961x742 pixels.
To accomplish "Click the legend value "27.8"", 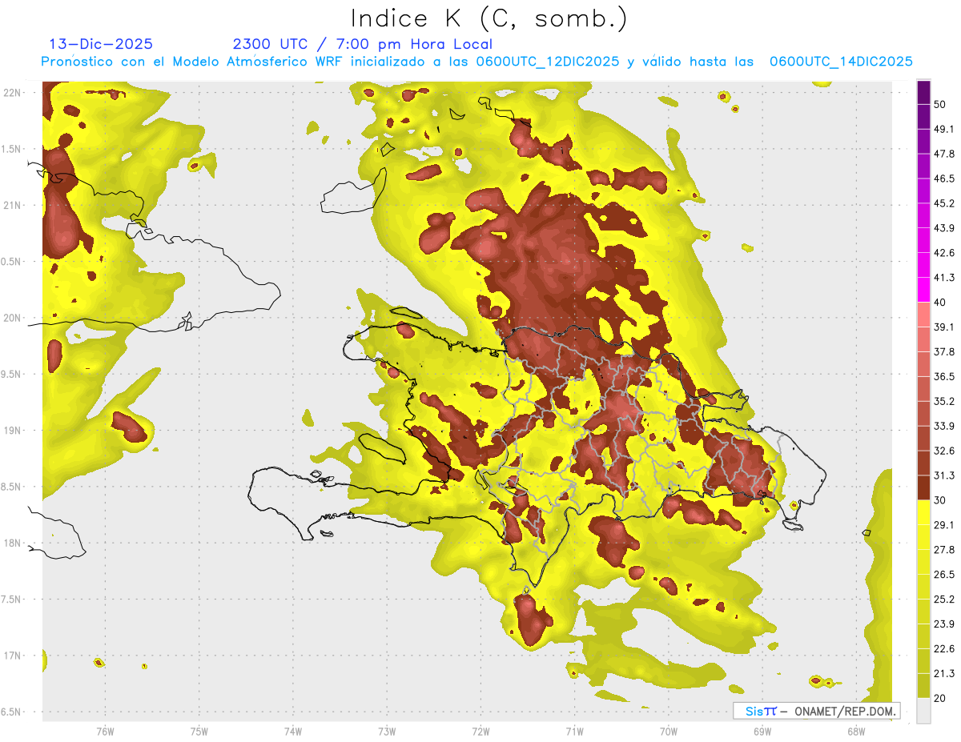I will tap(944, 550).
